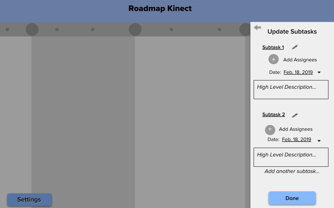Select the first small timeline dot

coord(7,29)
